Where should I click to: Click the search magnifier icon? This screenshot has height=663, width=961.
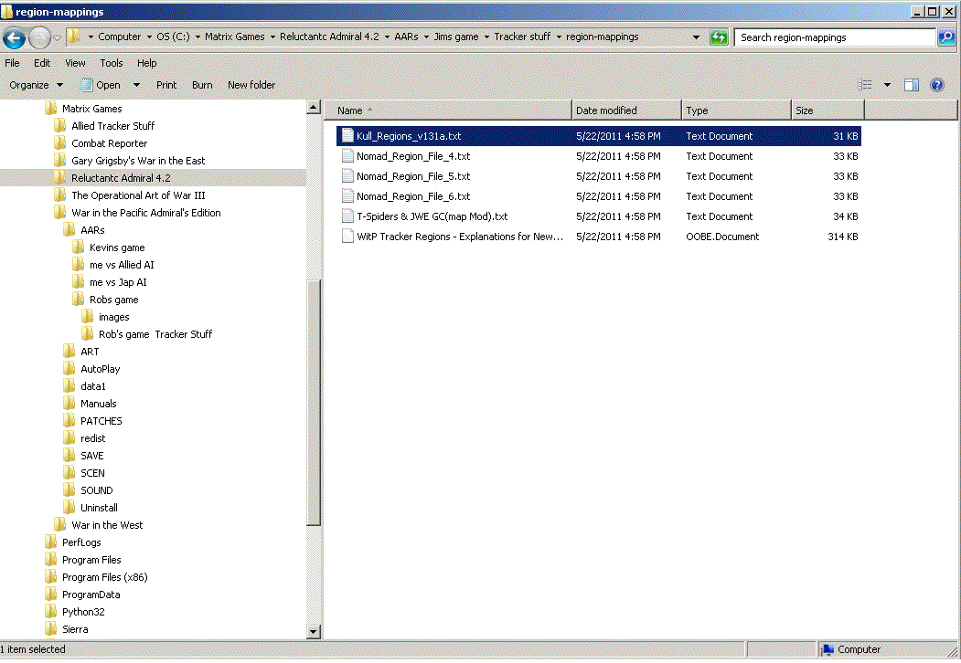pyautogui.click(x=945, y=37)
